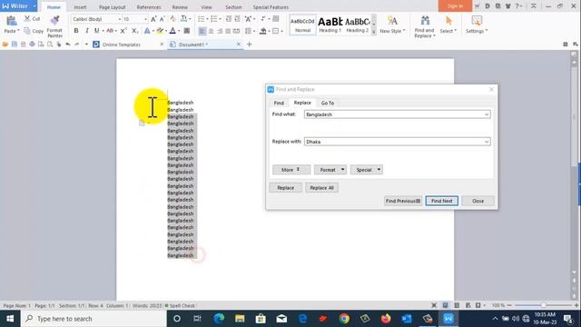Toggle Underline formatting
Image resolution: width=581 pixels, height=327 pixels.
97,31
